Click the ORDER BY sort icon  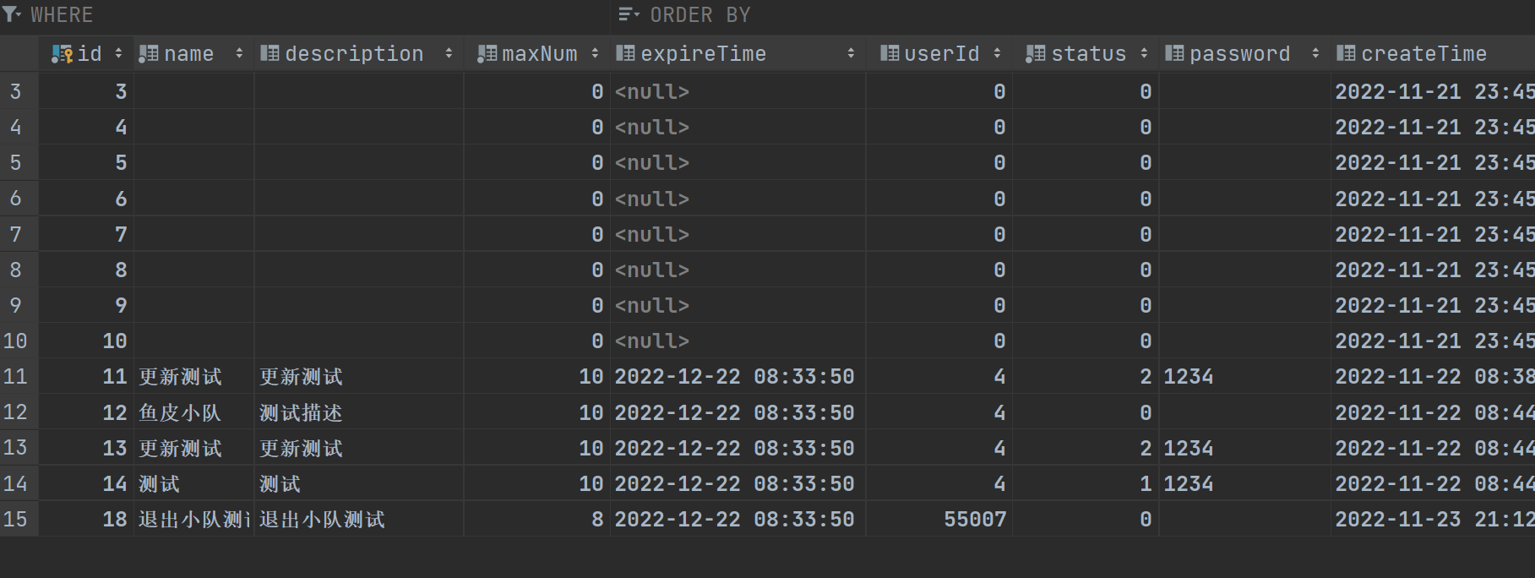tap(629, 14)
